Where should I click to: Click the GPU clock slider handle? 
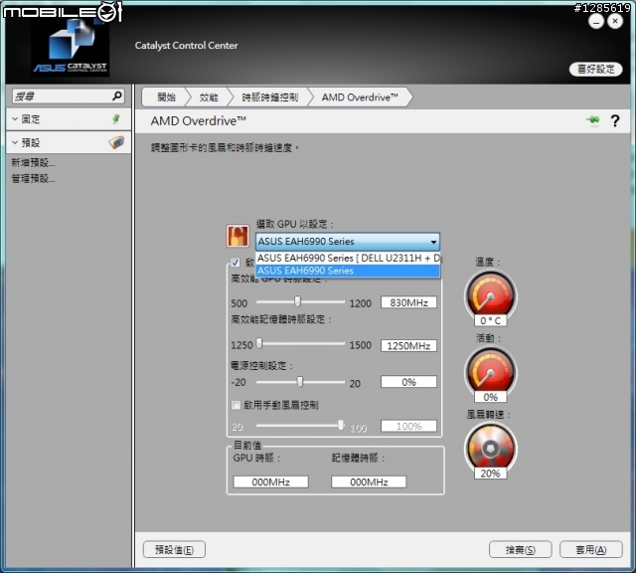(x=298, y=301)
